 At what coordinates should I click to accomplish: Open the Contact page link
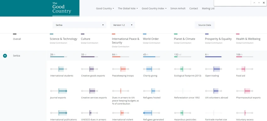193,8
